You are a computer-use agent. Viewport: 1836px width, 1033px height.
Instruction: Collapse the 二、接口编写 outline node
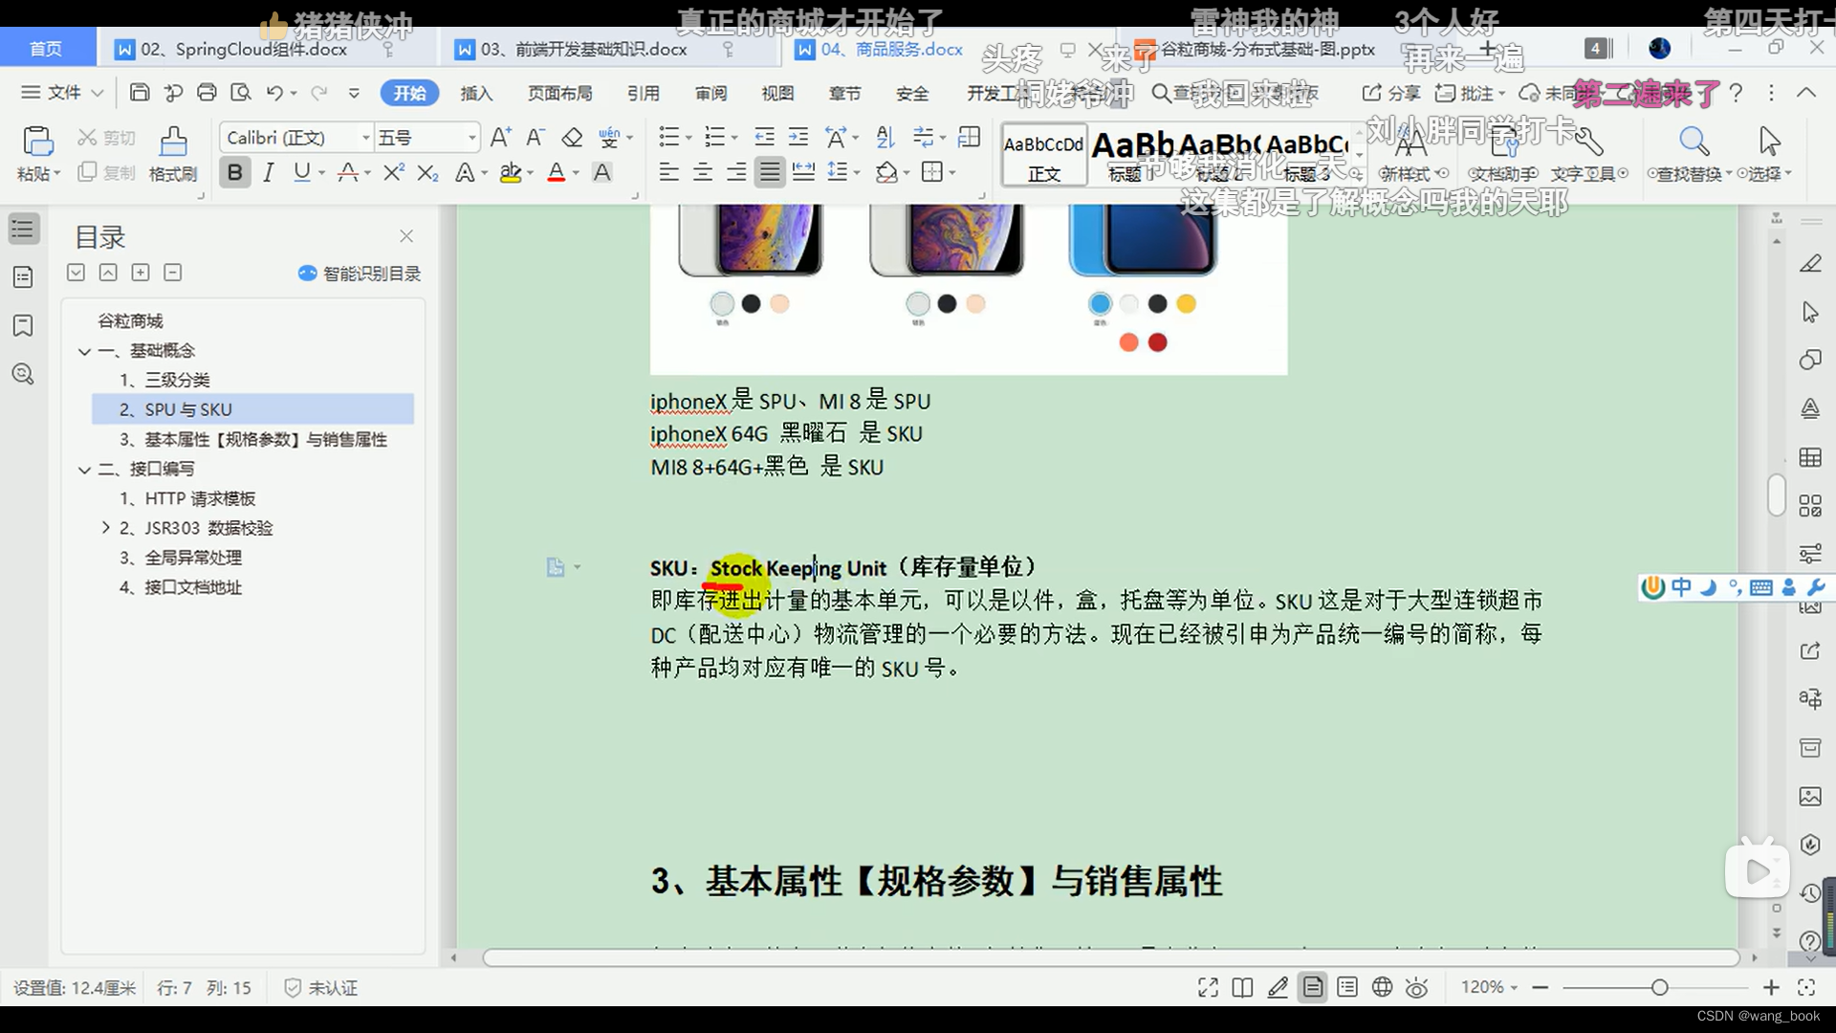pos(85,470)
